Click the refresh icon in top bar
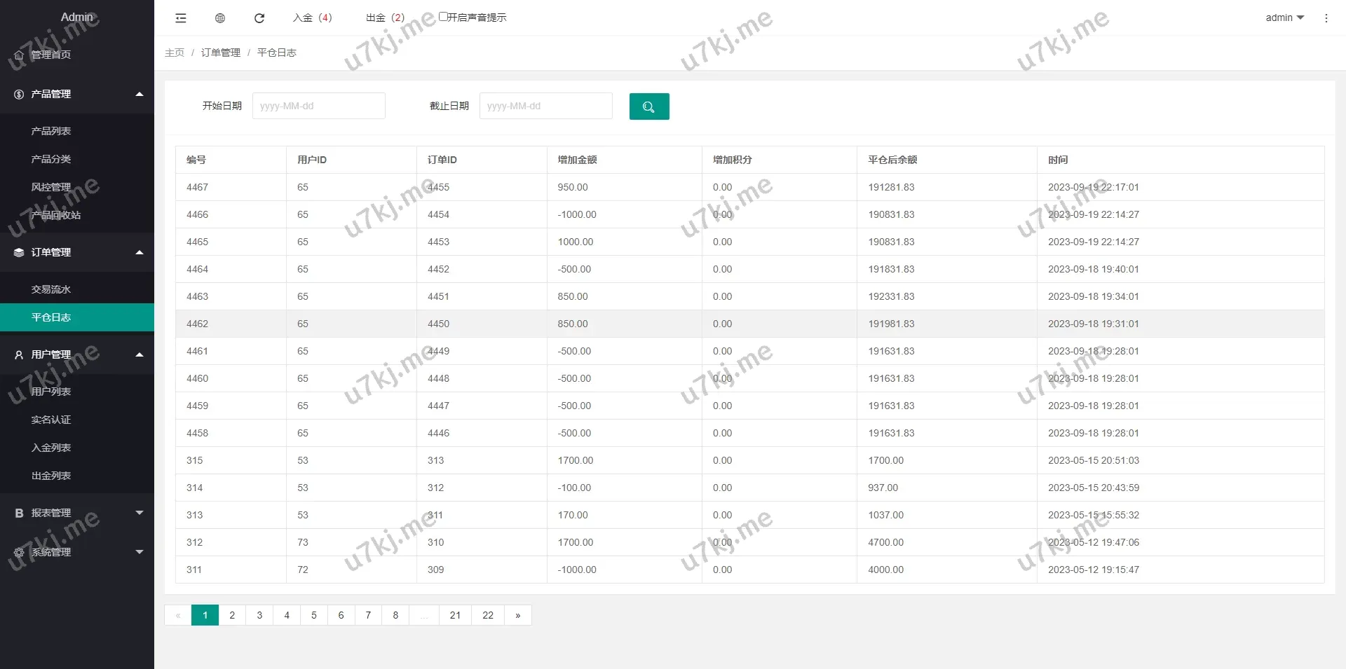Screen dimensions: 1346x669 click(x=259, y=18)
